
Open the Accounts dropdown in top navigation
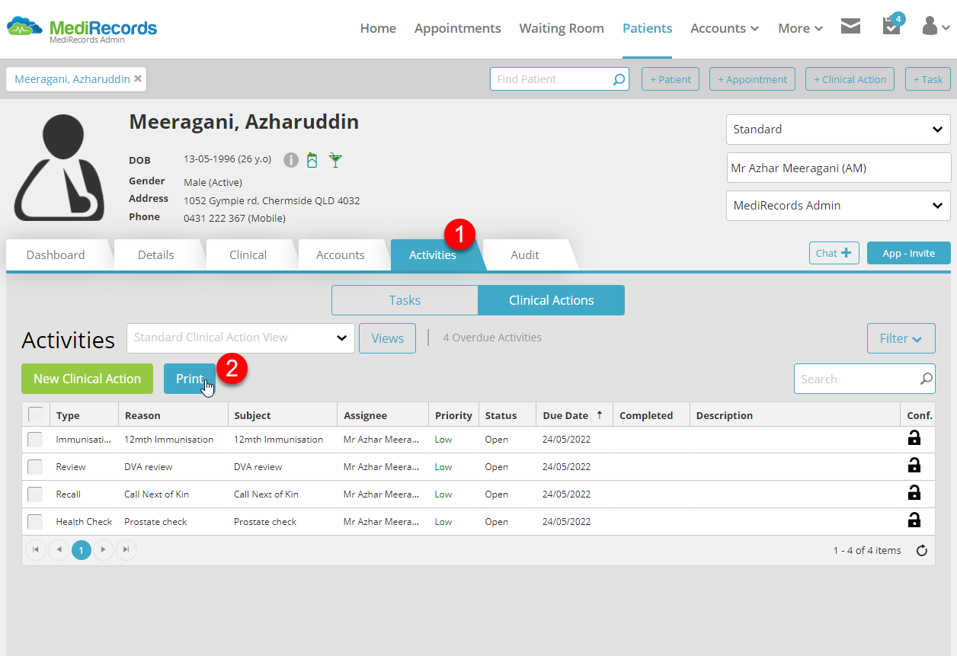point(725,28)
